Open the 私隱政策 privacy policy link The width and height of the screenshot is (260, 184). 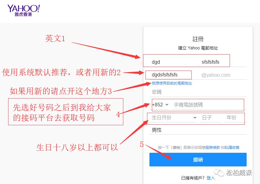[232, 148]
